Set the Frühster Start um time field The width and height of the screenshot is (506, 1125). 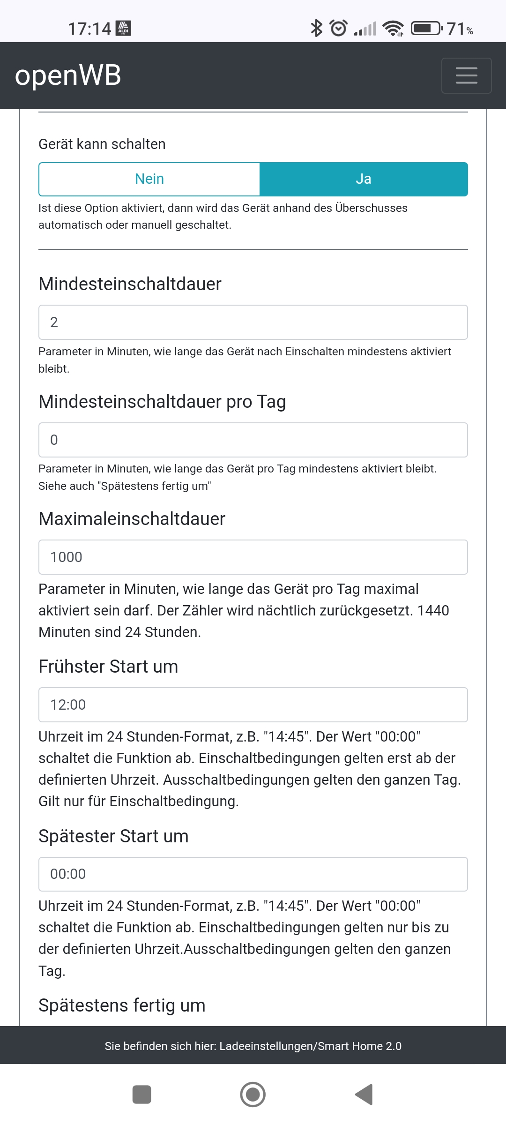(x=253, y=705)
